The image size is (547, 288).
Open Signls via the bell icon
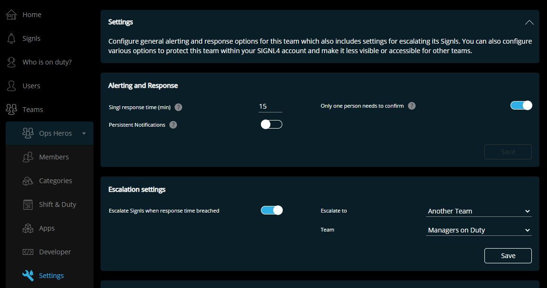pyautogui.click(x=11, y=38)
